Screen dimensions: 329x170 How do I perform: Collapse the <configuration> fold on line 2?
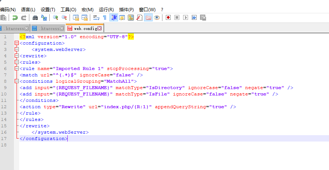pyautogui.click(x=17, y=43)
